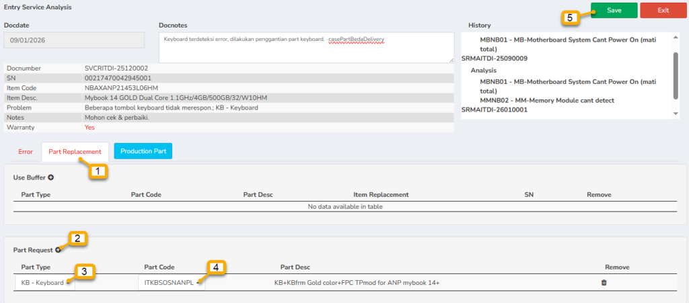Add a new Part Request row
Screen dimensions: 689x303
pos(58,250)
